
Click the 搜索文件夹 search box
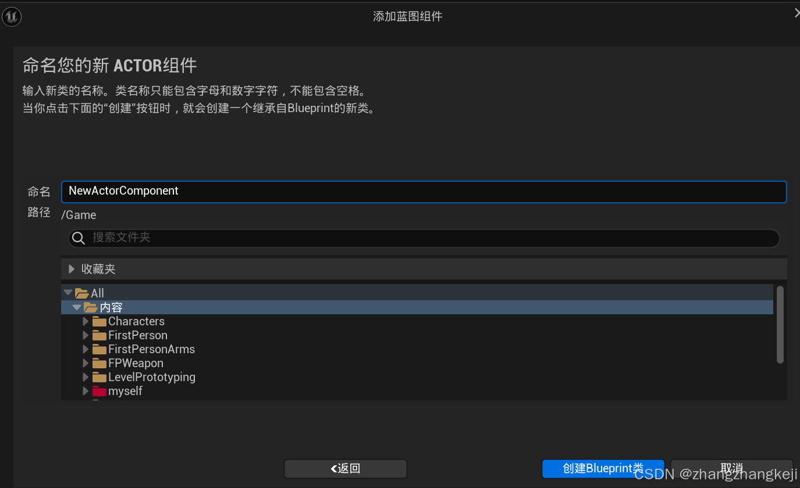coord(424,238)
